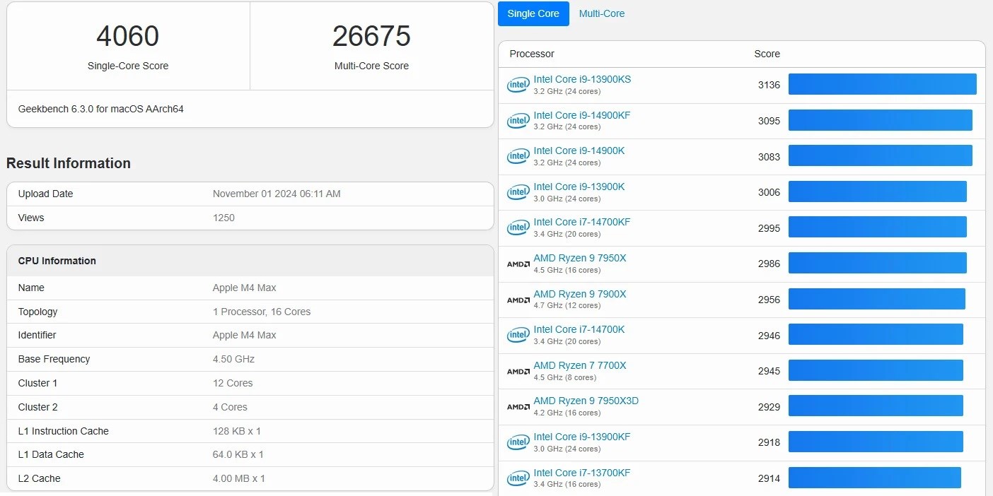This screenshot has width=993, height=496.
Task: Click Intel logo beside Core i7-14700K
Action: coord(518,336)
